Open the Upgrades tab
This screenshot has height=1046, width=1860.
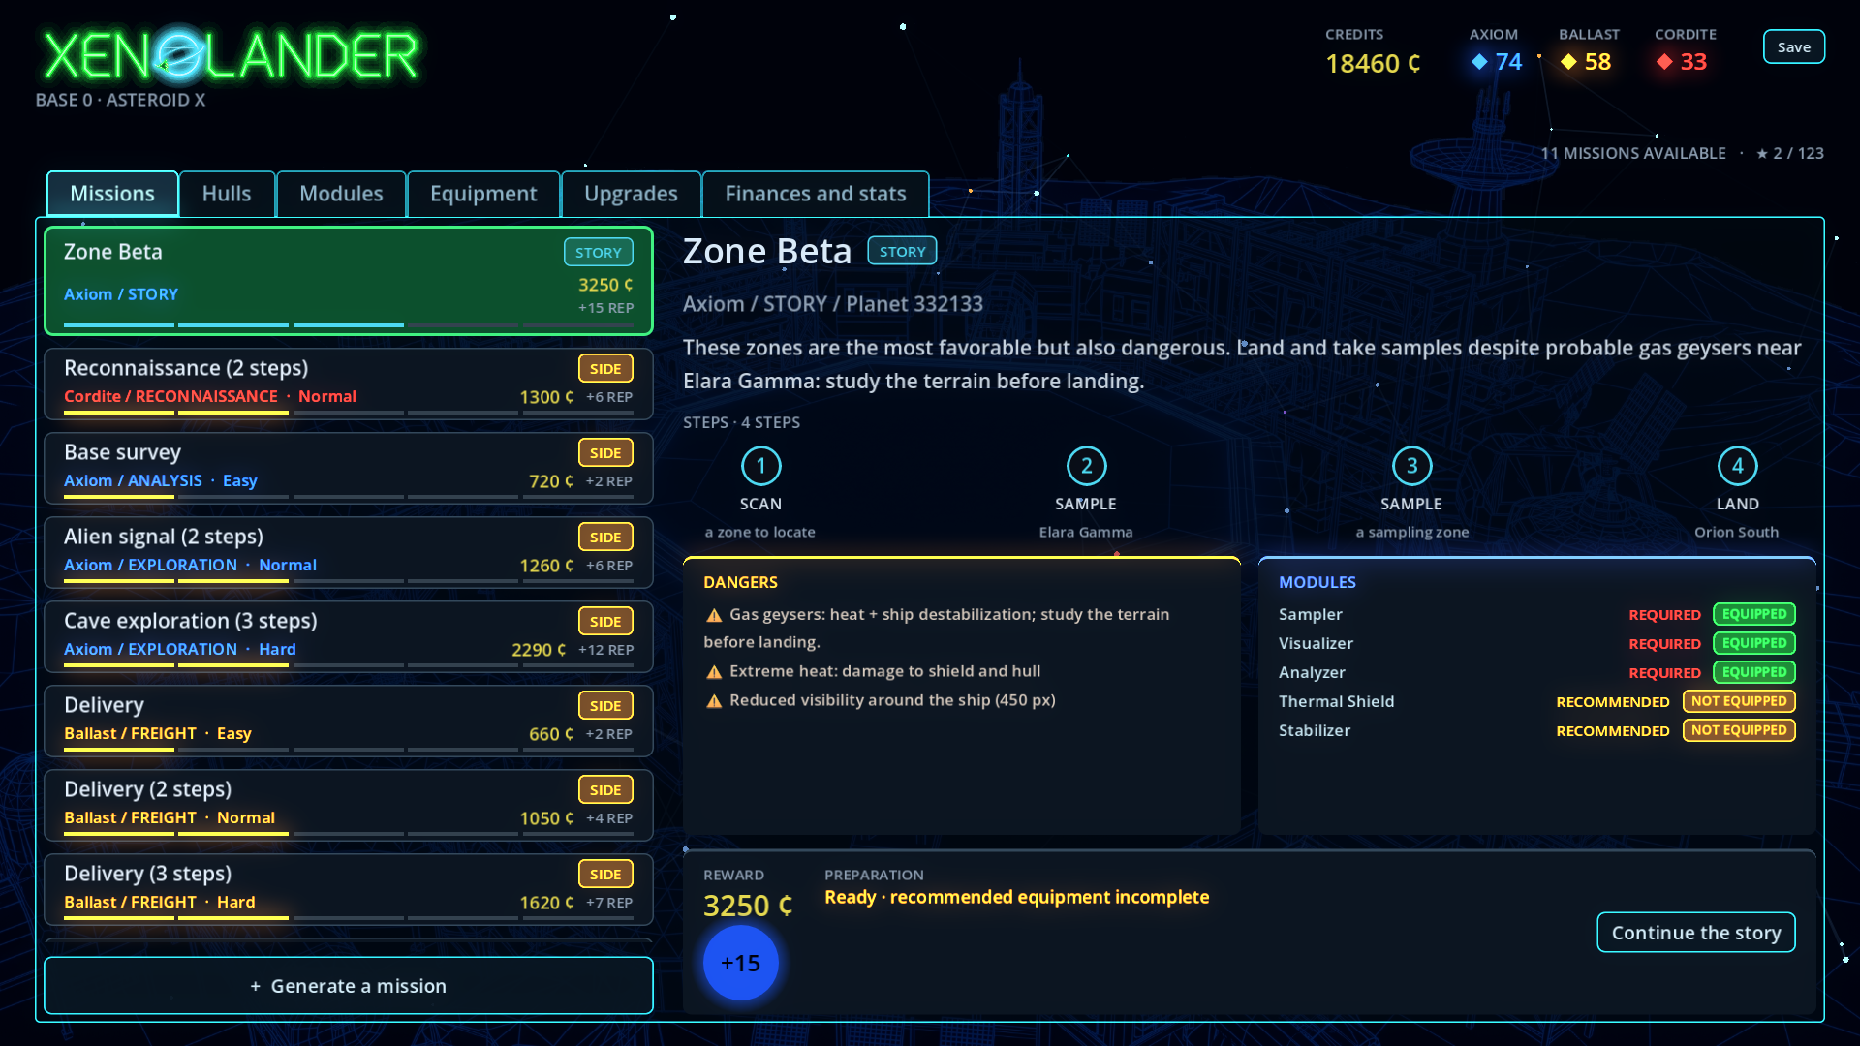tap(631, 194)
